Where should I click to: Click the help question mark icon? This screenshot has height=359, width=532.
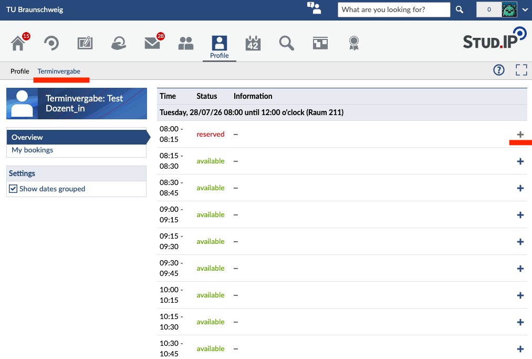pos(498,70)
